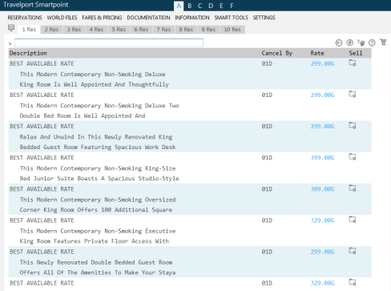391x291 pixels.
Task: Select the 2 Res tab
Action: pyautogui.click(x=51, y=30)
